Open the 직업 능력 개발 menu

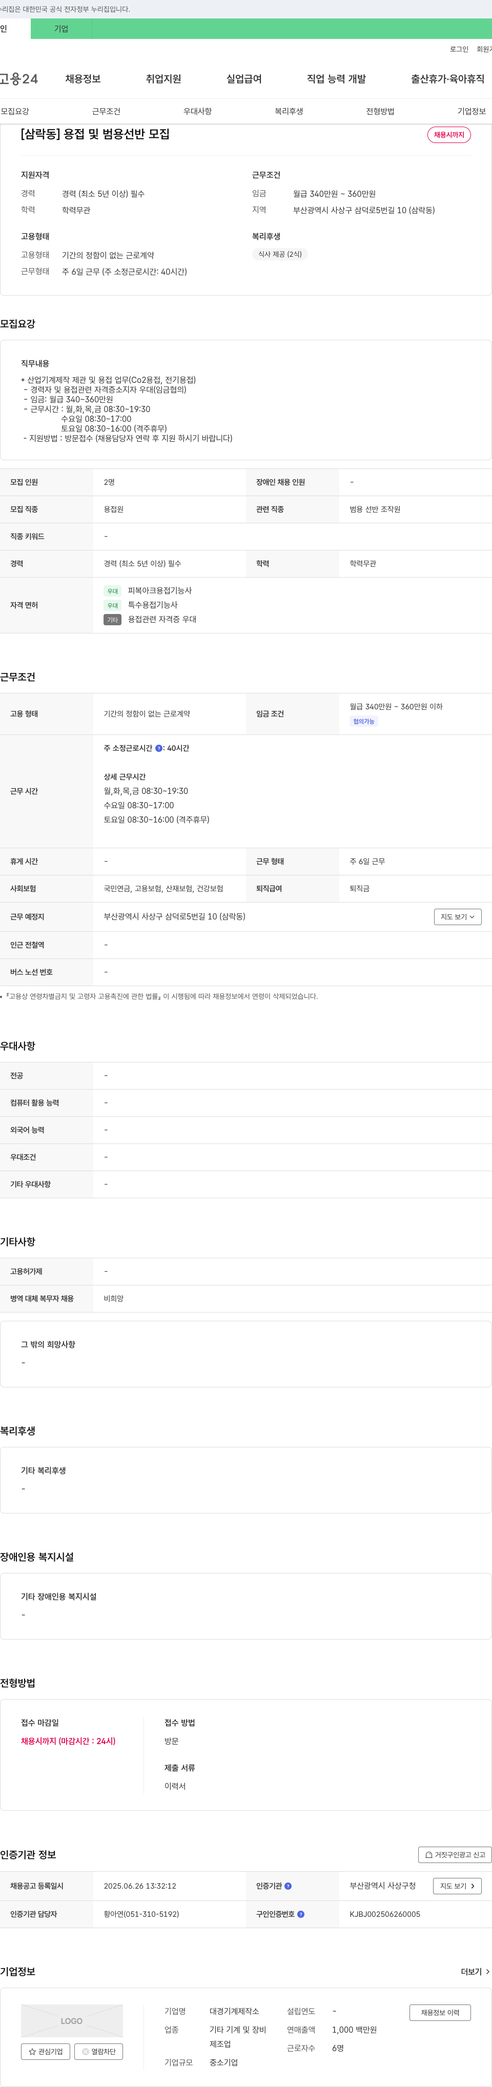pyautogui.click(x=336, y=78)
